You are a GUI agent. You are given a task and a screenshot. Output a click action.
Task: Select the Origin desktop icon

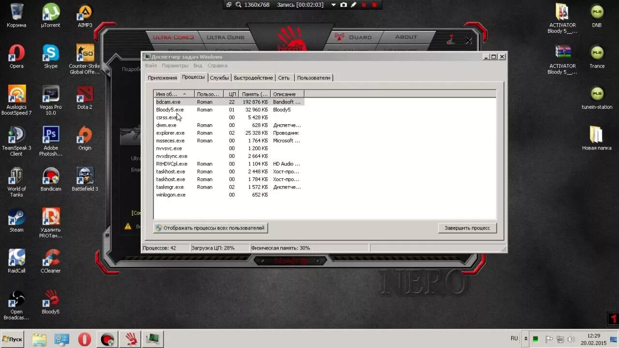tap(85, 138)
